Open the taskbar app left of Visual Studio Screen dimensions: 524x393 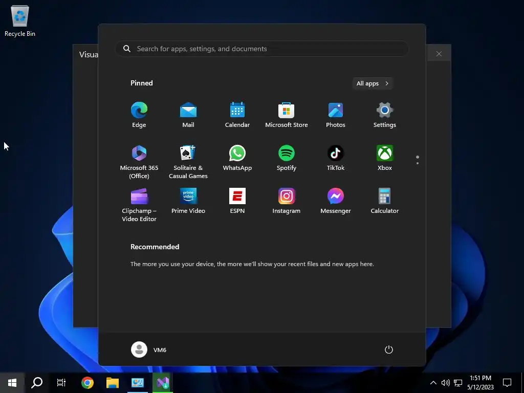pos(137,383)
